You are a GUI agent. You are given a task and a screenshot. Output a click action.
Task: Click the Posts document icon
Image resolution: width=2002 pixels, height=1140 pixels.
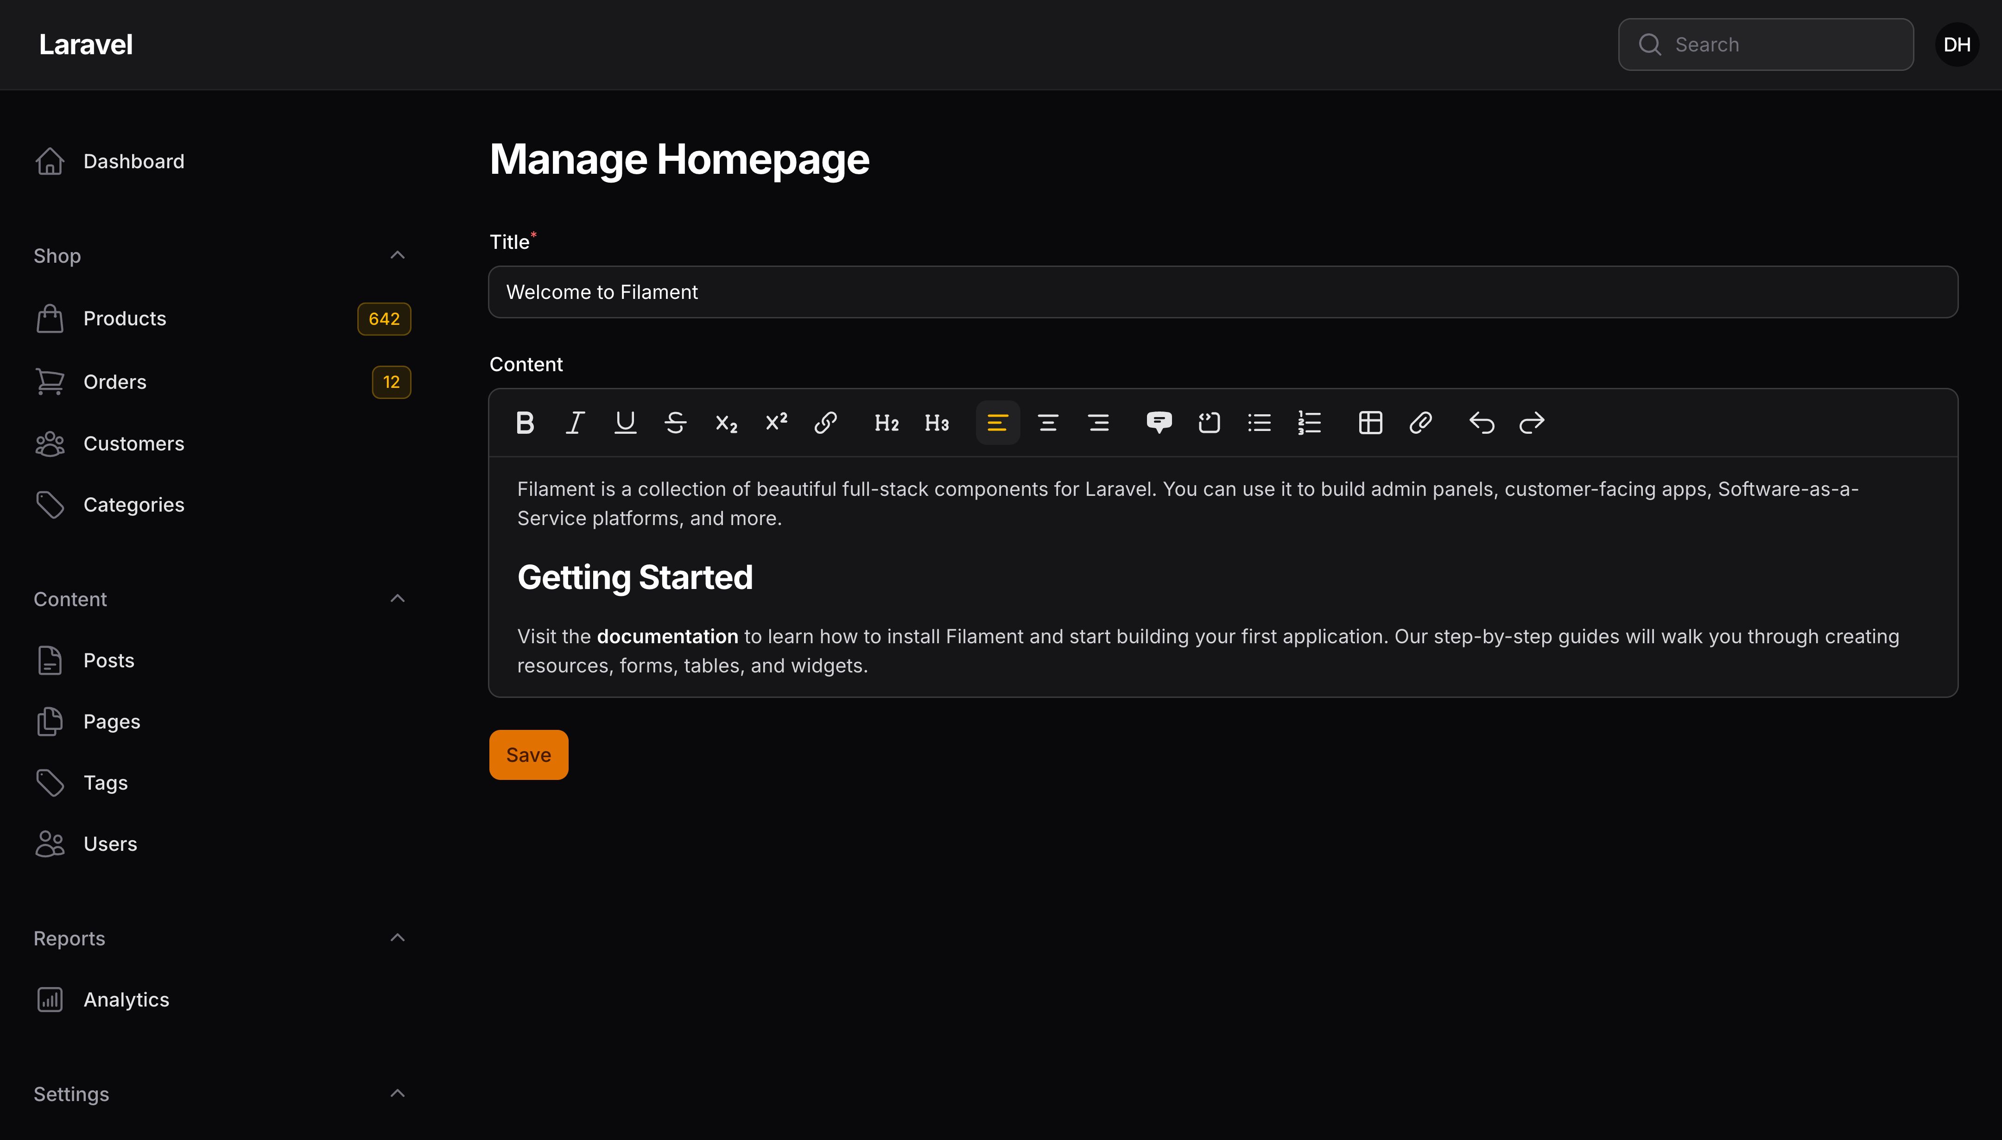(x=50, y=661)
